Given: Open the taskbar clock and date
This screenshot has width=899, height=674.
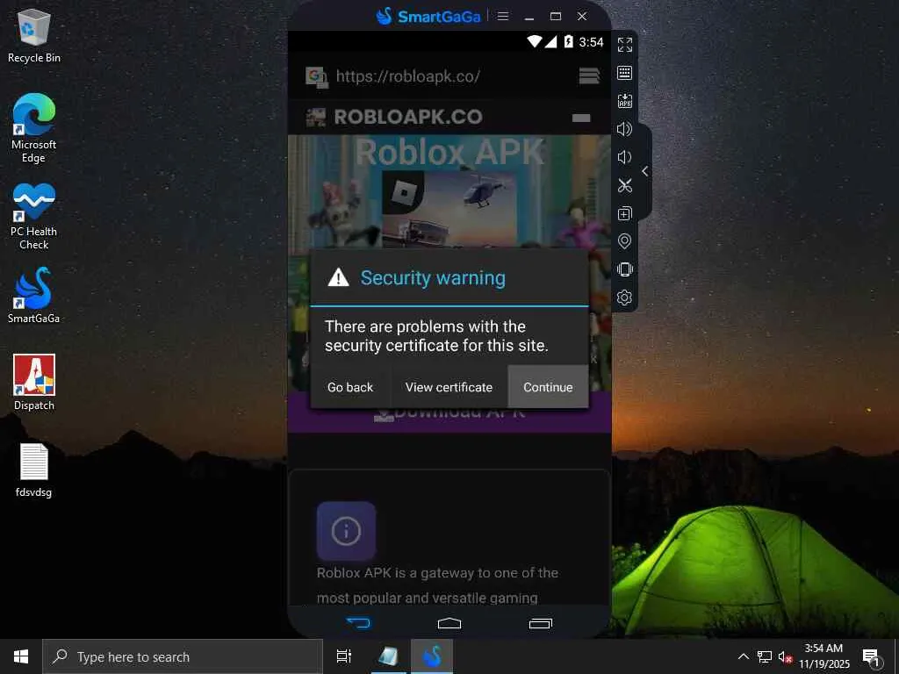Looking at the screenshot, I should (x=823, y=656).
